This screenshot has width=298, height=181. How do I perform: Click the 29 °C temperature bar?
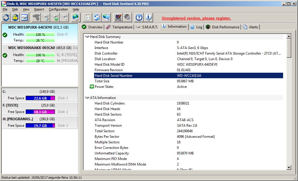[x=40, y=61]
